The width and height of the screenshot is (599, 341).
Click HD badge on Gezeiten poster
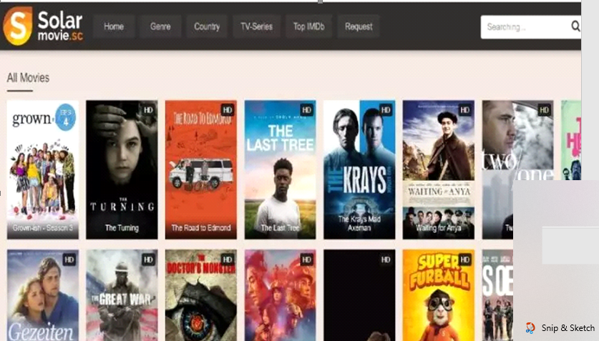[69, 260]
